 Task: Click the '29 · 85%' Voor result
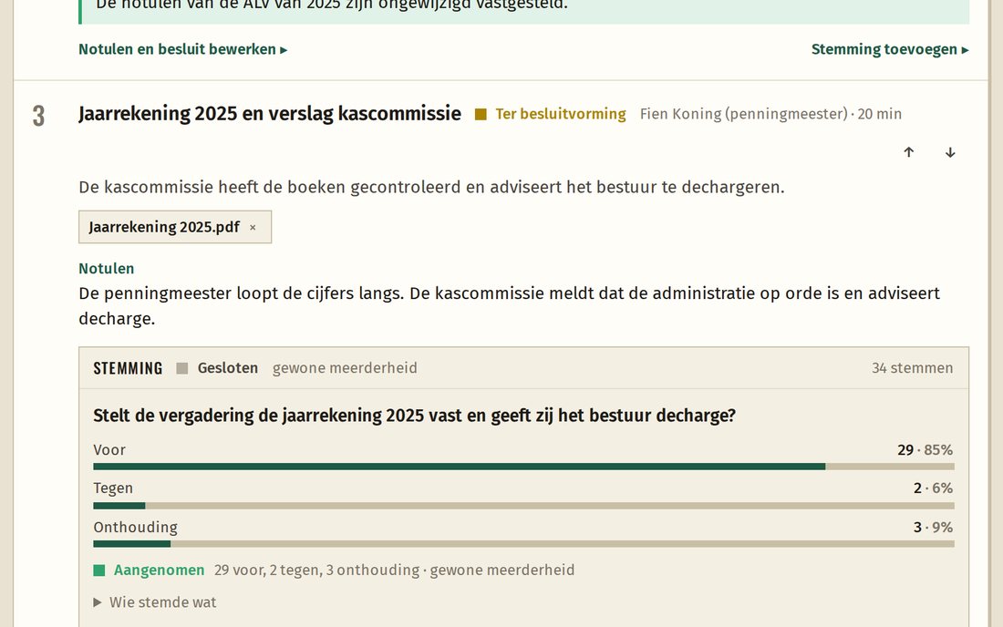[x=925, y=450]
